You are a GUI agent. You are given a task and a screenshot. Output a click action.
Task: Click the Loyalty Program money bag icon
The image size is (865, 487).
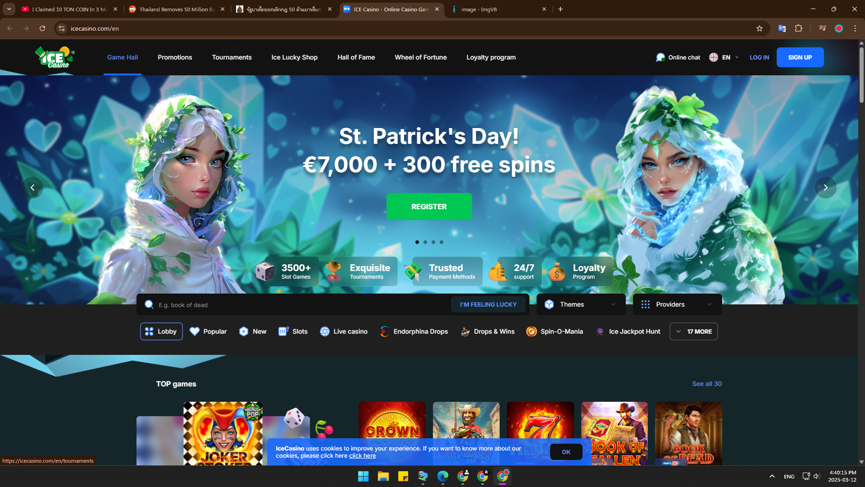[x=557, y=271]
